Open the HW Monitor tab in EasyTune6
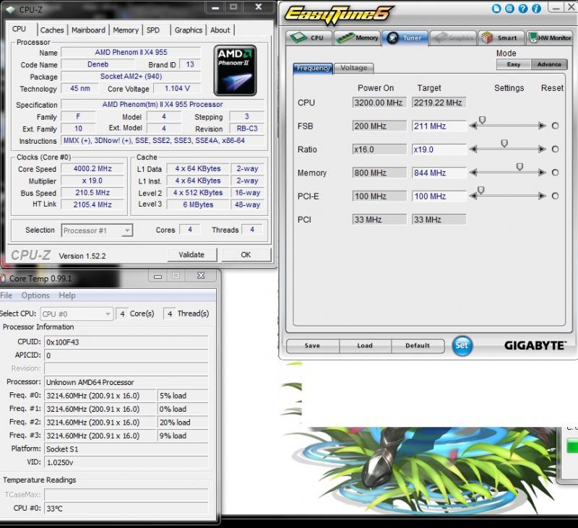The image size is (578, 528). coord(550,38)
